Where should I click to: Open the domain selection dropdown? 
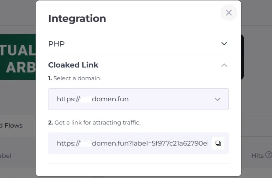[138, 99]
